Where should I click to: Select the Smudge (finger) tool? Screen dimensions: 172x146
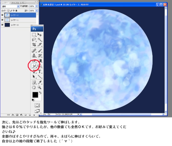(x=34, y=66)
